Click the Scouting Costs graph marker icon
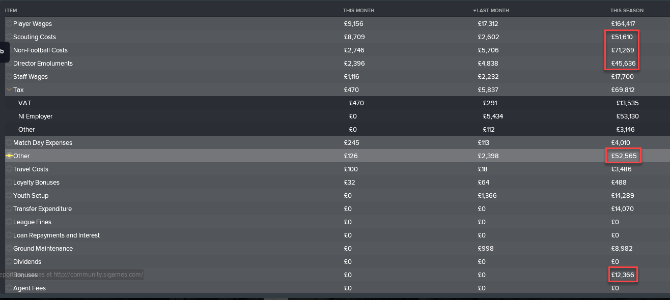 (x=9, y=37)
